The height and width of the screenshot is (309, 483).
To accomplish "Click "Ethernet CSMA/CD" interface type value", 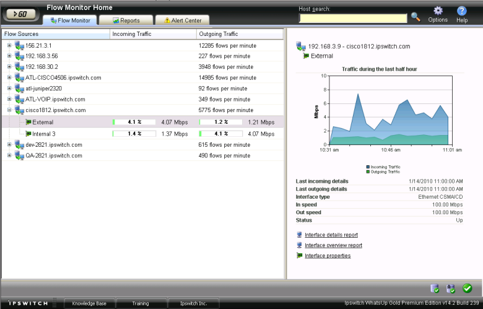I will 440,196.
